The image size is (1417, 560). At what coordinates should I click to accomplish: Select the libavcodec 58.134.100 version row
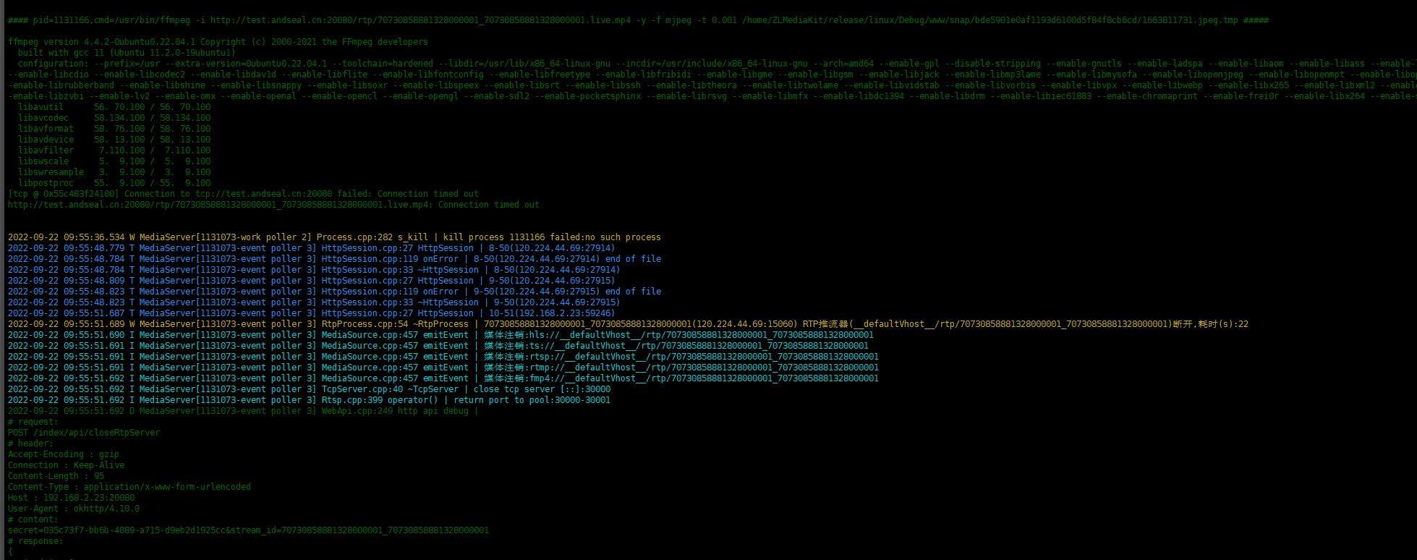[114, 118]
